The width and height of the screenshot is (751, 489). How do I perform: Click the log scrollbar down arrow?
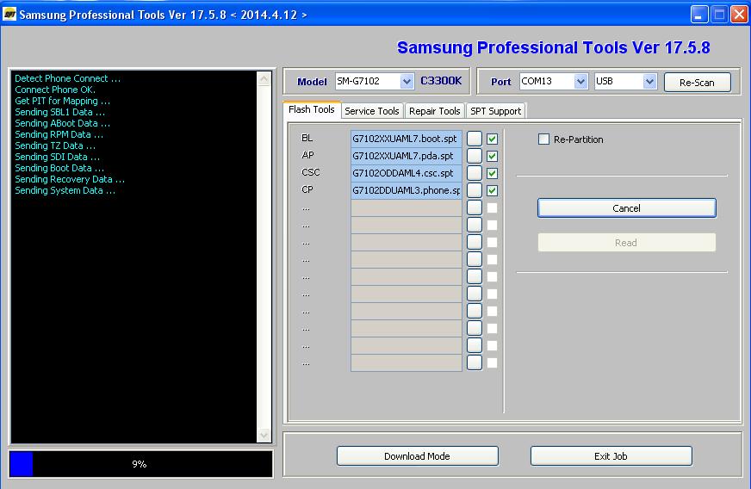click(x=264, y=435)
